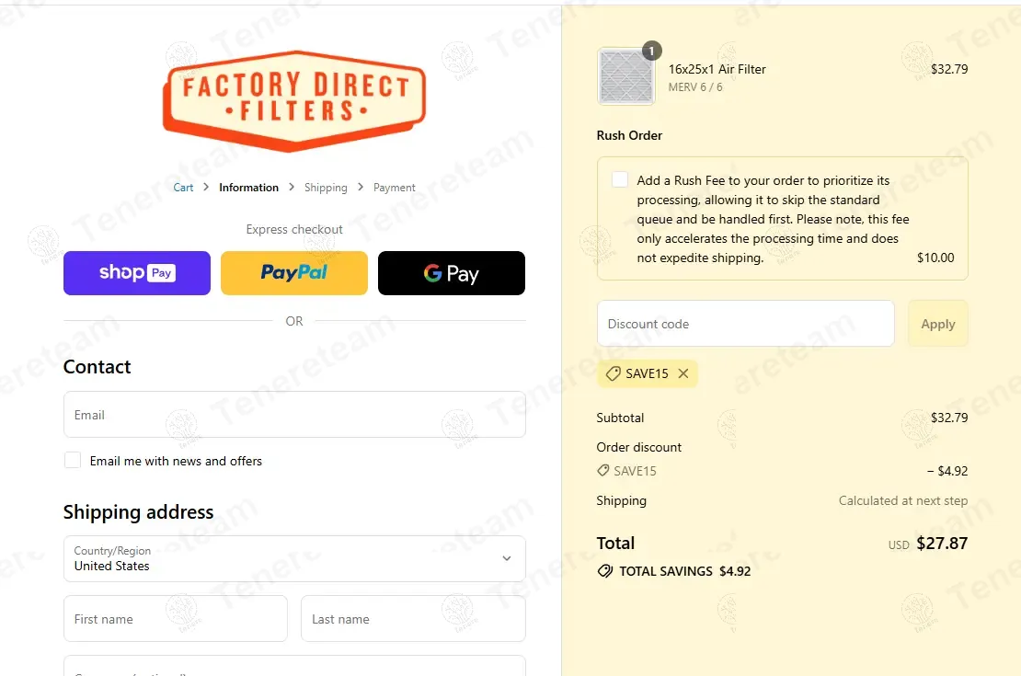This screenshot has width=1021, height=676.
Task: Check out using the PayPal button
Action: [x=294, y=273]
